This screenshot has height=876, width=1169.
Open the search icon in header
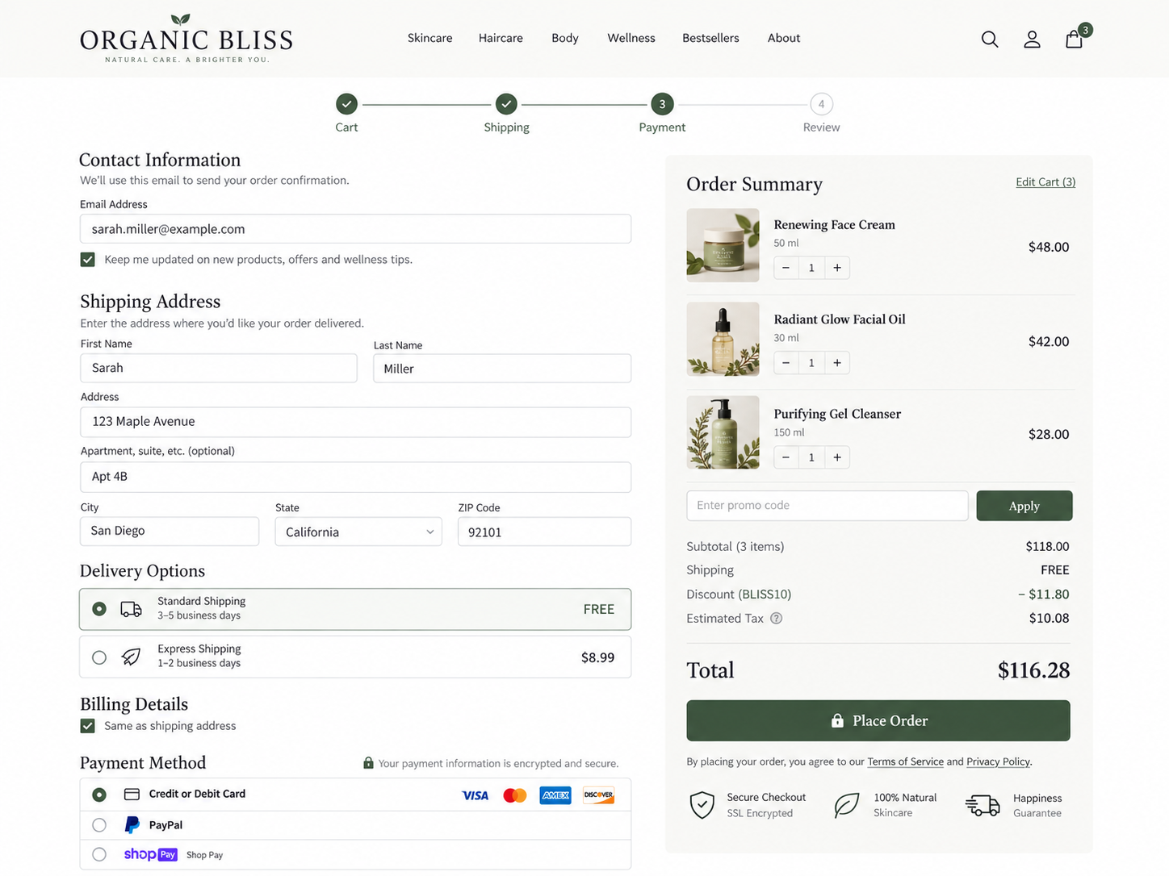[990, 39]
